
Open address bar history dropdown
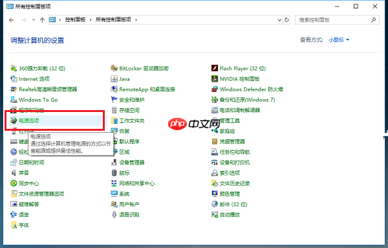tap(279, 20)
